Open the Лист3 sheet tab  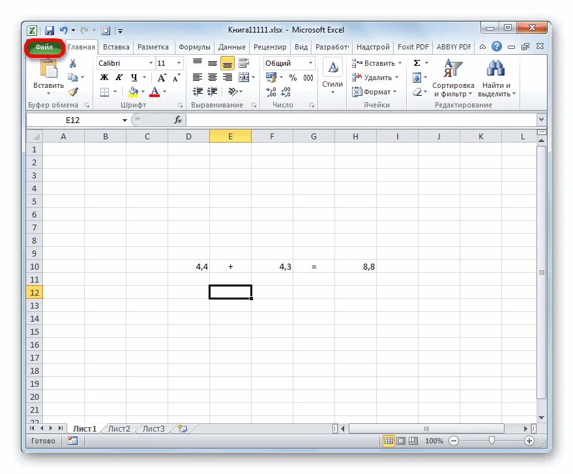click(153, 429)
